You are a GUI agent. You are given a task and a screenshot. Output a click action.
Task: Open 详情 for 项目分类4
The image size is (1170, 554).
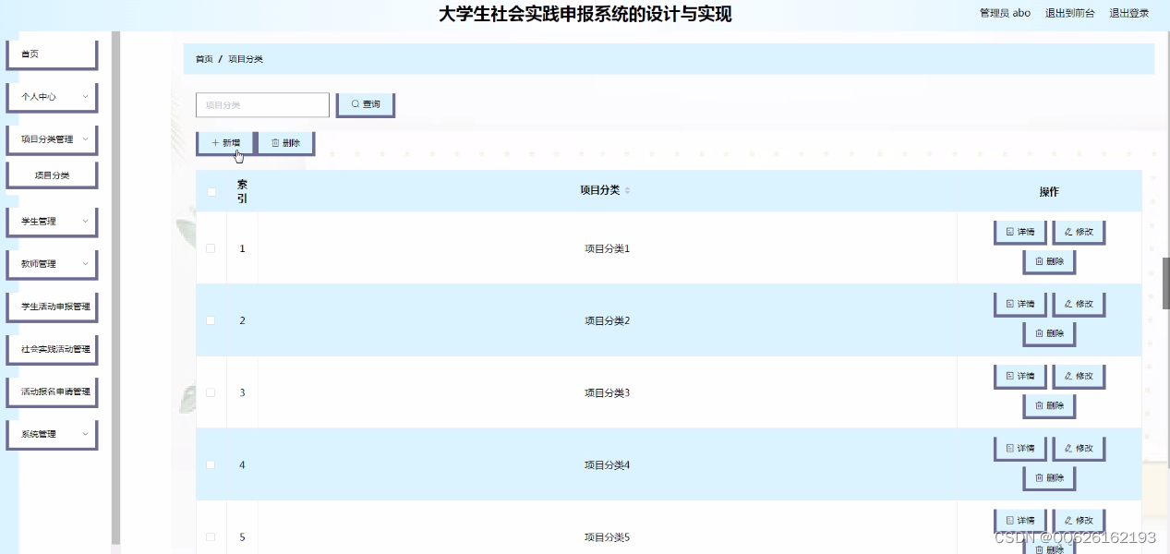point(1020,448)
